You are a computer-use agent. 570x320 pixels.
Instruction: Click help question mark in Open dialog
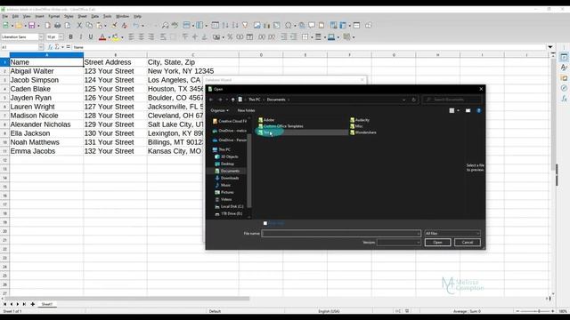click(479, 110)
